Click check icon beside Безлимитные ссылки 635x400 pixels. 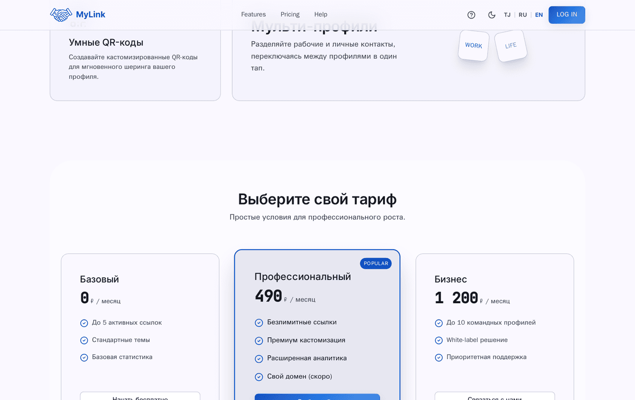pyautogui.click(x=259, y=323)
